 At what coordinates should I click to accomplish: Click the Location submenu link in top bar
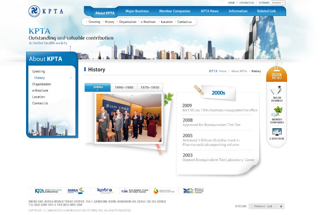[x=167, y=22]
